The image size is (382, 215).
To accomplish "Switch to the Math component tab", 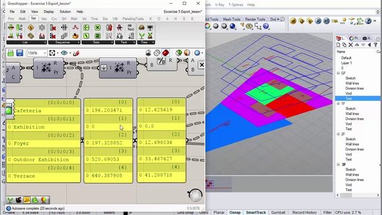I will pos(22,19).
